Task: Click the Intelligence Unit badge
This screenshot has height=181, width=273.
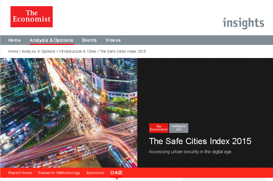Action: tap(178, 128)
